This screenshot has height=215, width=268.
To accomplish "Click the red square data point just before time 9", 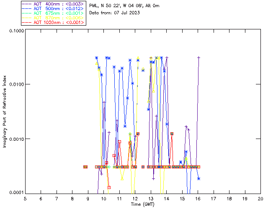I will pyautogui.click(x=85, y=167).
